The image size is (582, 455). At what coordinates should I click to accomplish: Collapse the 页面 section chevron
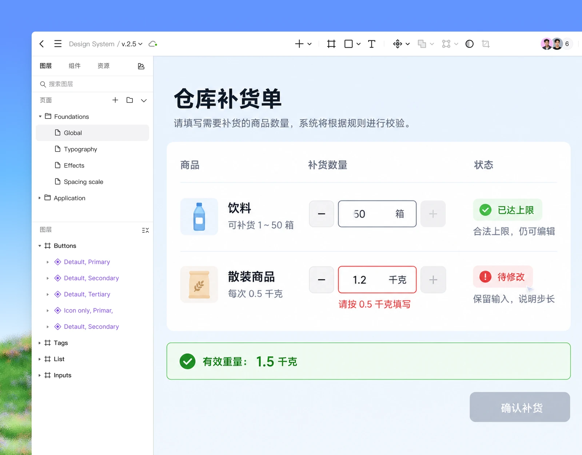point(144,100)
